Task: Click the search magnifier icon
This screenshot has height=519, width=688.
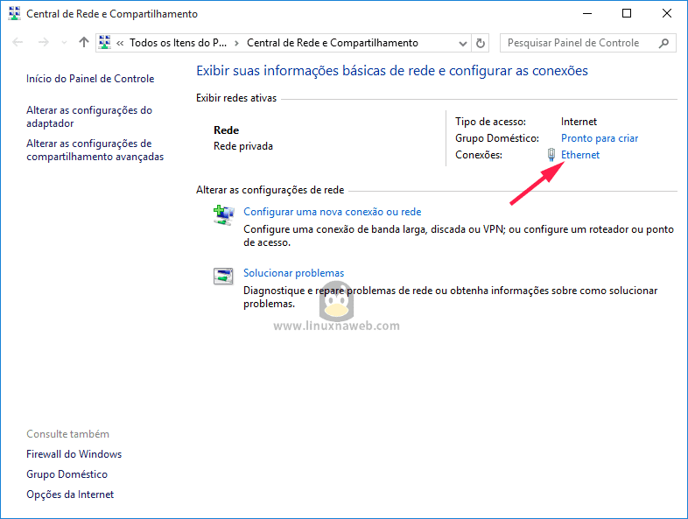Action: tap(664, 43)
